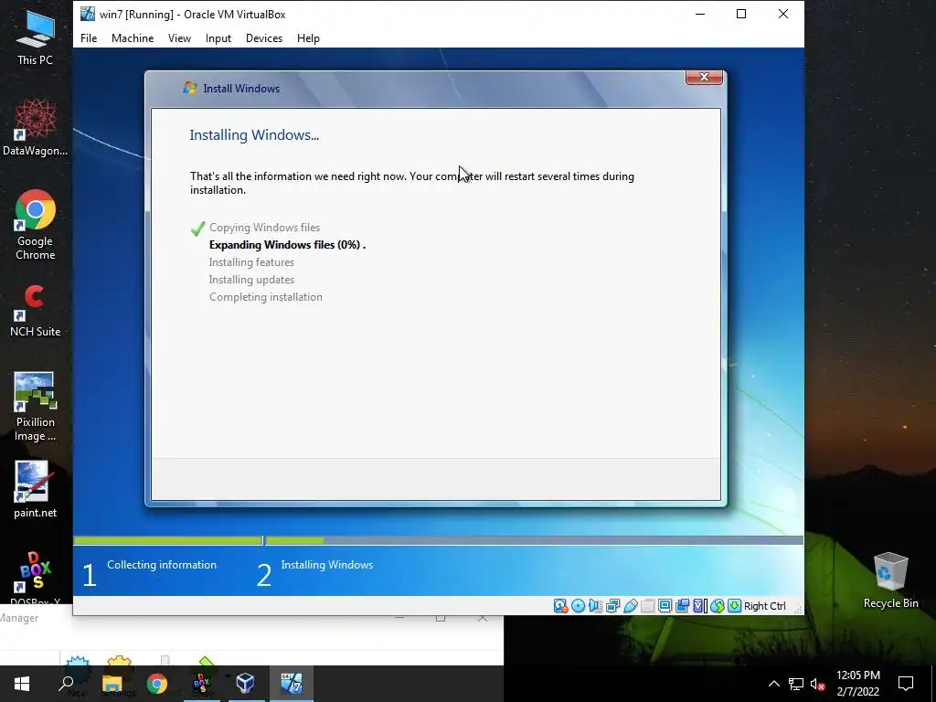Open This PC desktop icon

point(36,37)
